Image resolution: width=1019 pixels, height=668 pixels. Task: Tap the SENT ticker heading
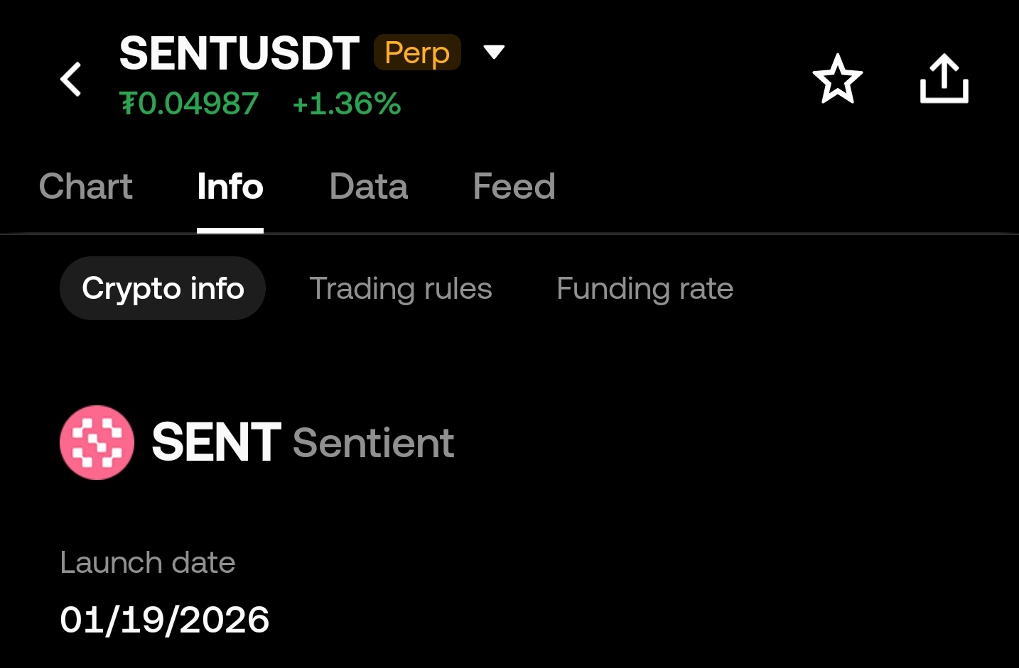pyautogui.click(x=216, y=442)
